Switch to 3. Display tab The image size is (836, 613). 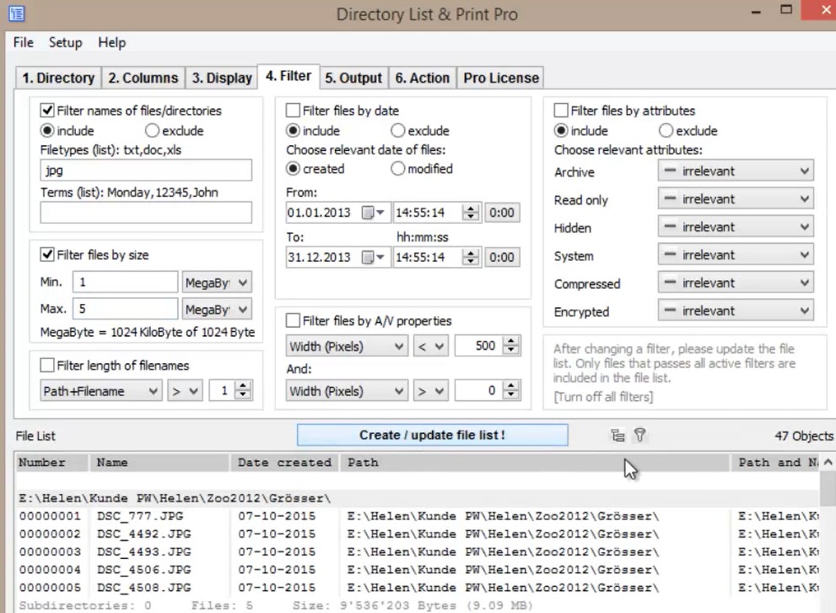tap(222, 78)
